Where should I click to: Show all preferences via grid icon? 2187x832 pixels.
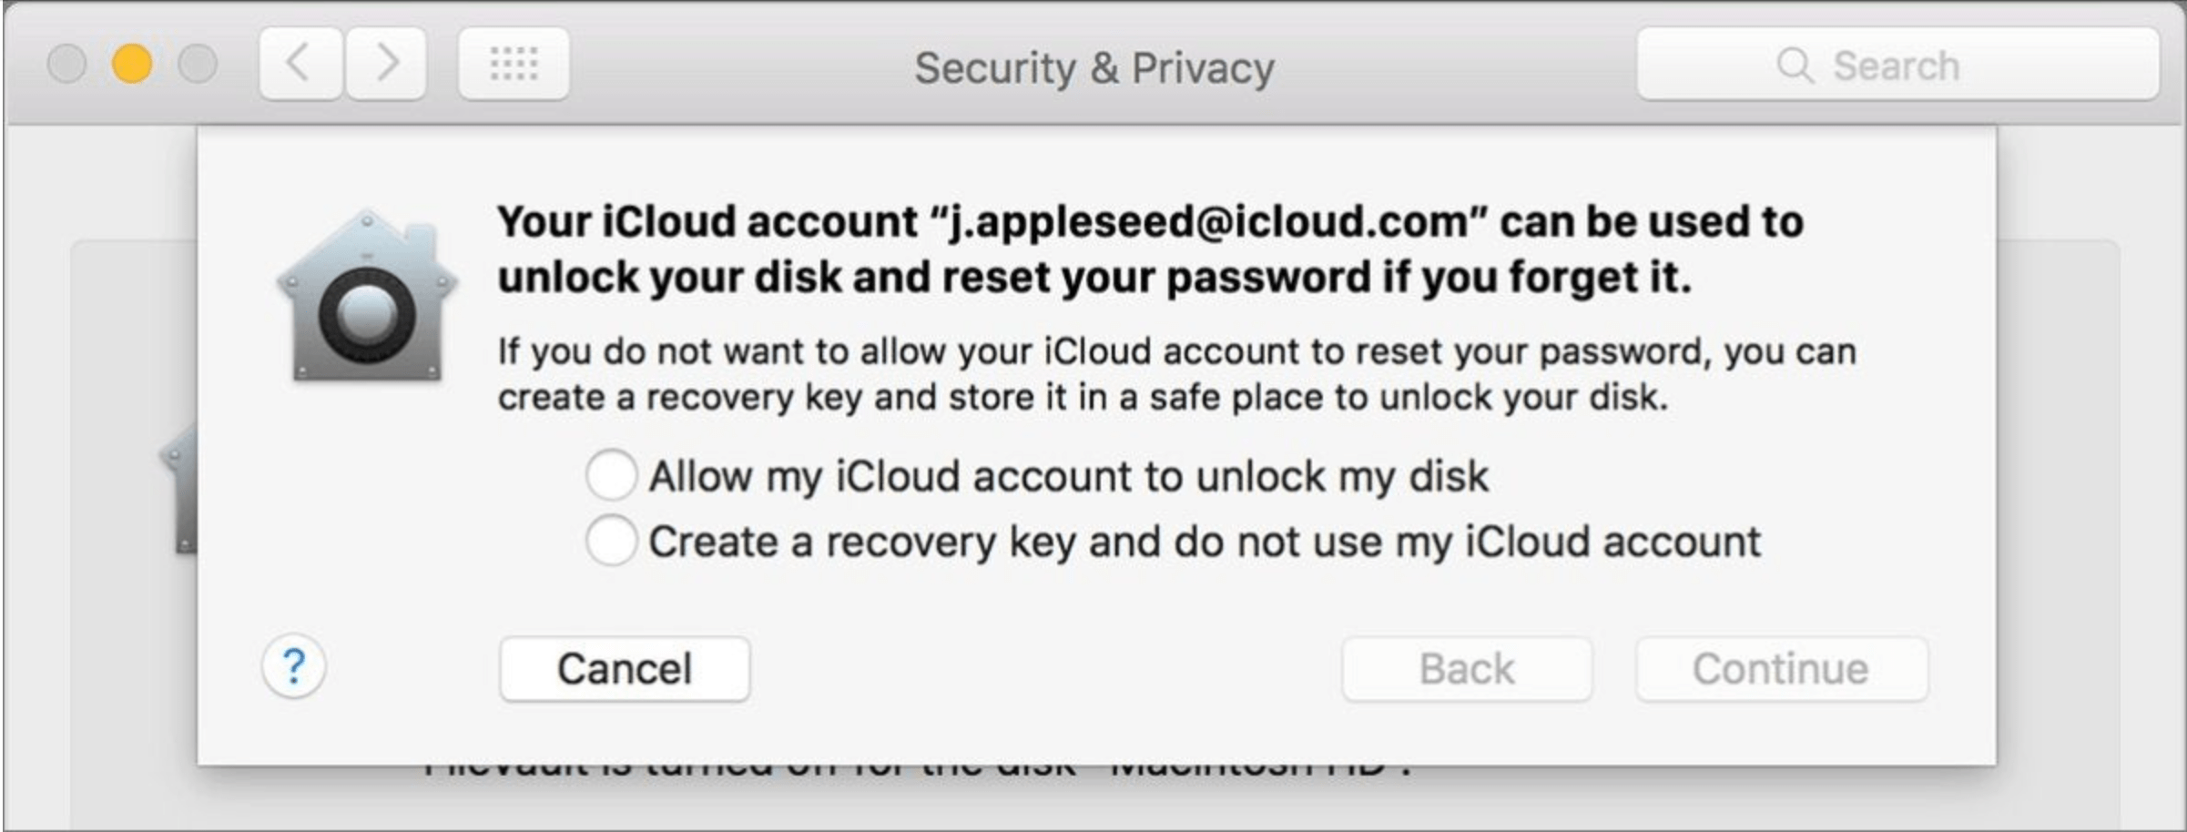click(514, 64)
